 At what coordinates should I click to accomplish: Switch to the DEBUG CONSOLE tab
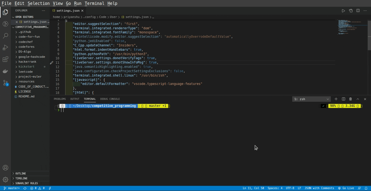[x=110, y=99]
